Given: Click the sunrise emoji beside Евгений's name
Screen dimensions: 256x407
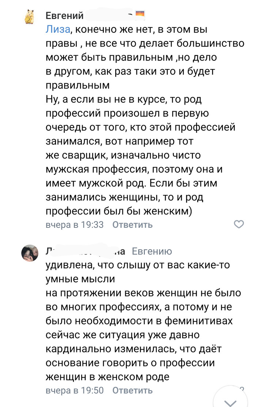Looking at the screenshot, I should (x=140, y=15).
